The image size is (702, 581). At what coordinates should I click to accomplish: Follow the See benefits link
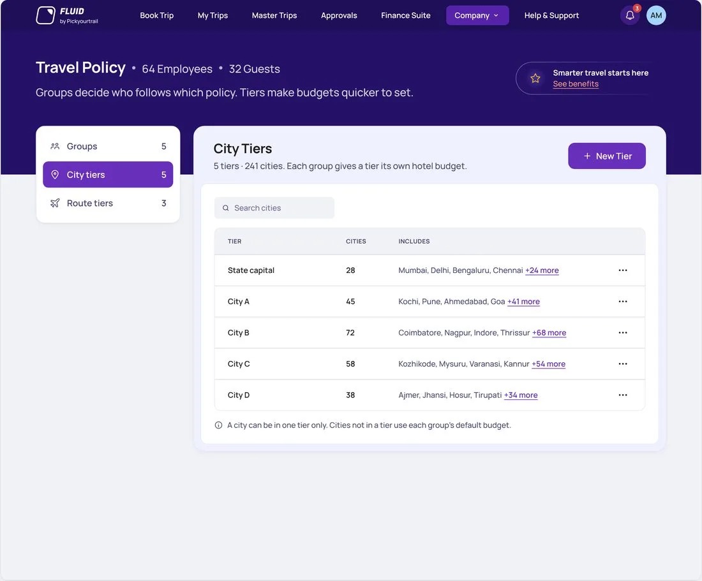pos(575,84)
